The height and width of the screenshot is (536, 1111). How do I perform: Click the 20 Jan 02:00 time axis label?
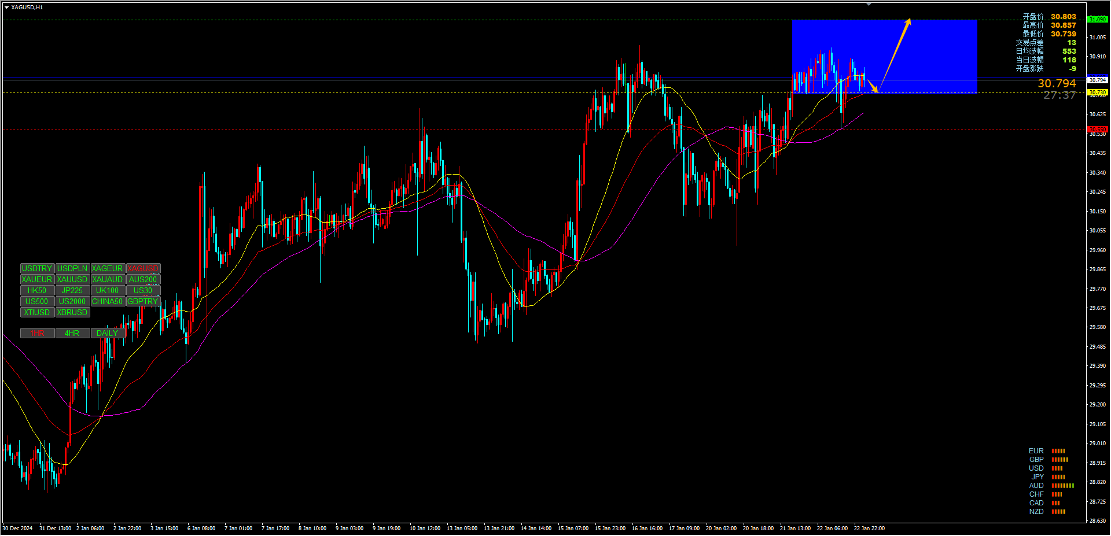click(x=721, y=528)
